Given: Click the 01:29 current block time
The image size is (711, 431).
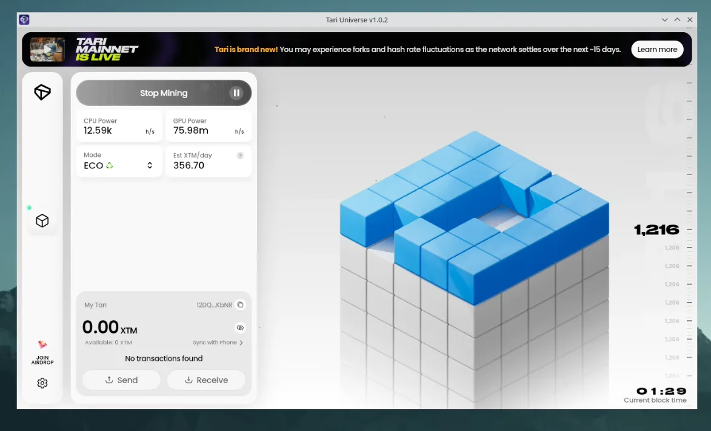Looking at the screenshot, I should coord(661,390).
